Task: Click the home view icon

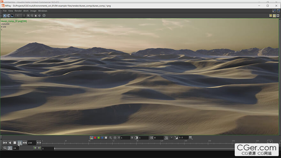Action: click(x=36, y=15)
